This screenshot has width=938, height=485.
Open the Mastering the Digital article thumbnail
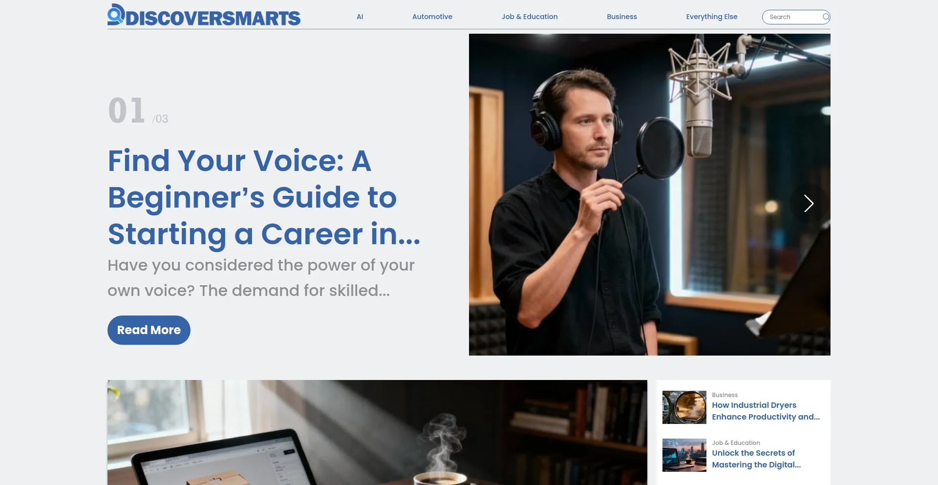(x=684, y=455)
